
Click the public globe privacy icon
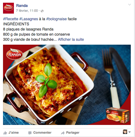click(x=42, y=11)
